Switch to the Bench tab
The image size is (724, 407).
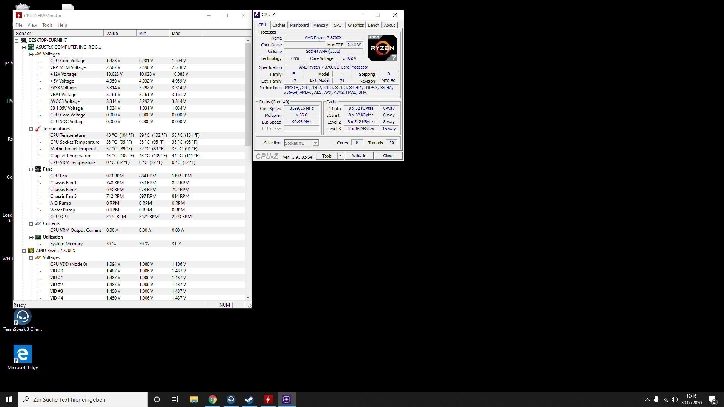point(373,25)
